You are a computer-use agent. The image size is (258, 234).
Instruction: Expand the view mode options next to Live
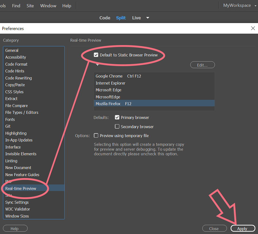[147, 18]
